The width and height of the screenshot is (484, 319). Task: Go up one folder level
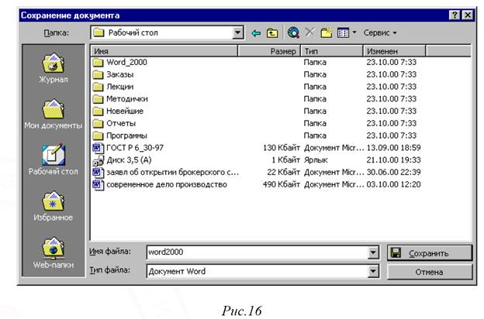tap(272, 33)
